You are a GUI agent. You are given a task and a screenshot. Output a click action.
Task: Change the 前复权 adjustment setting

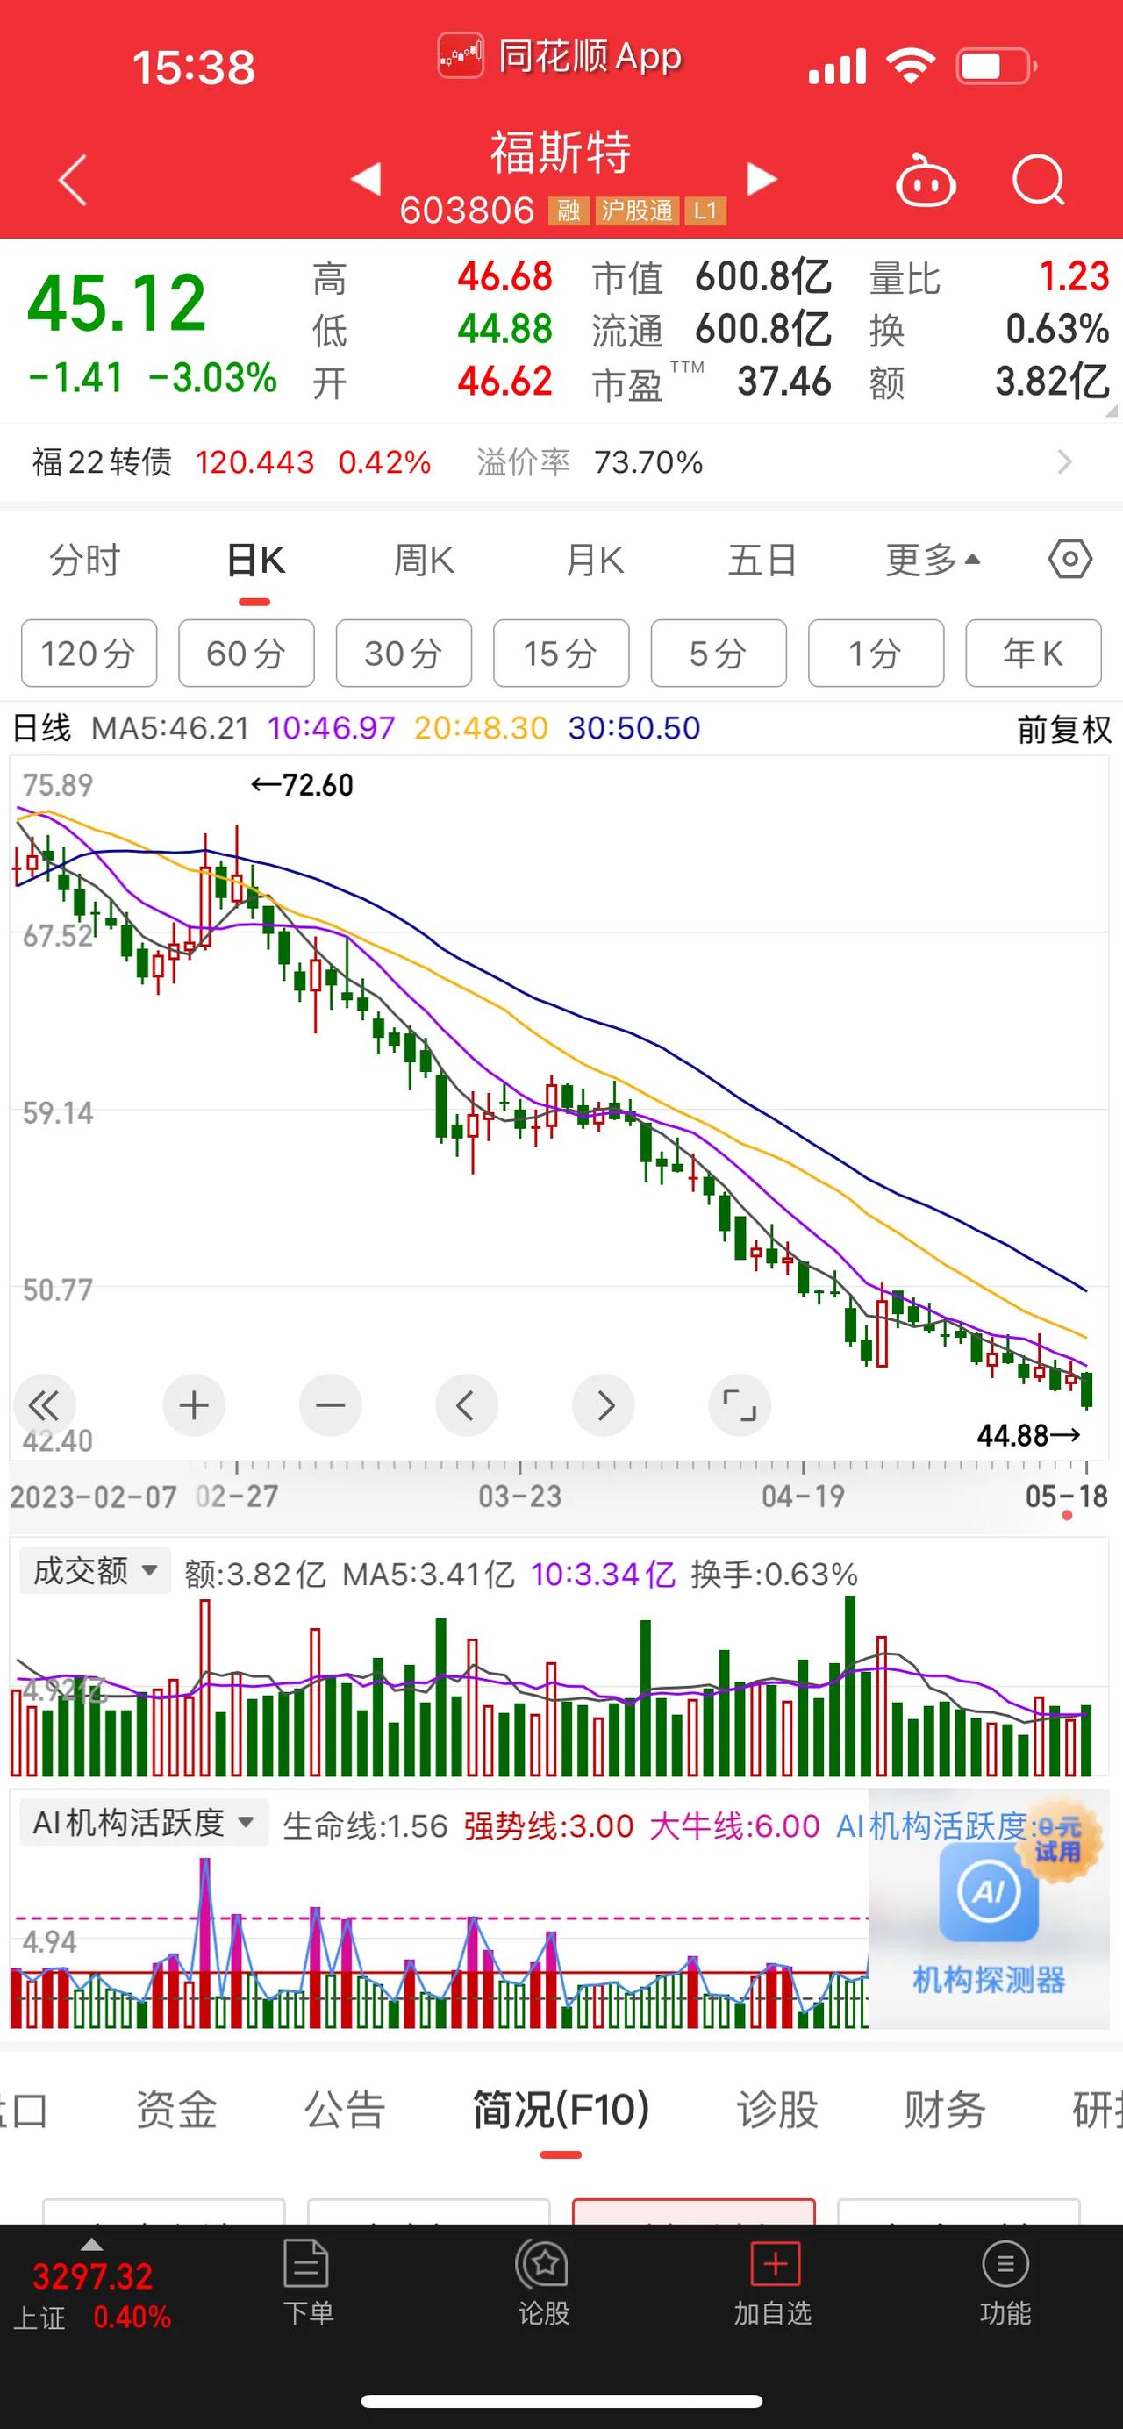click(1064, 729)
